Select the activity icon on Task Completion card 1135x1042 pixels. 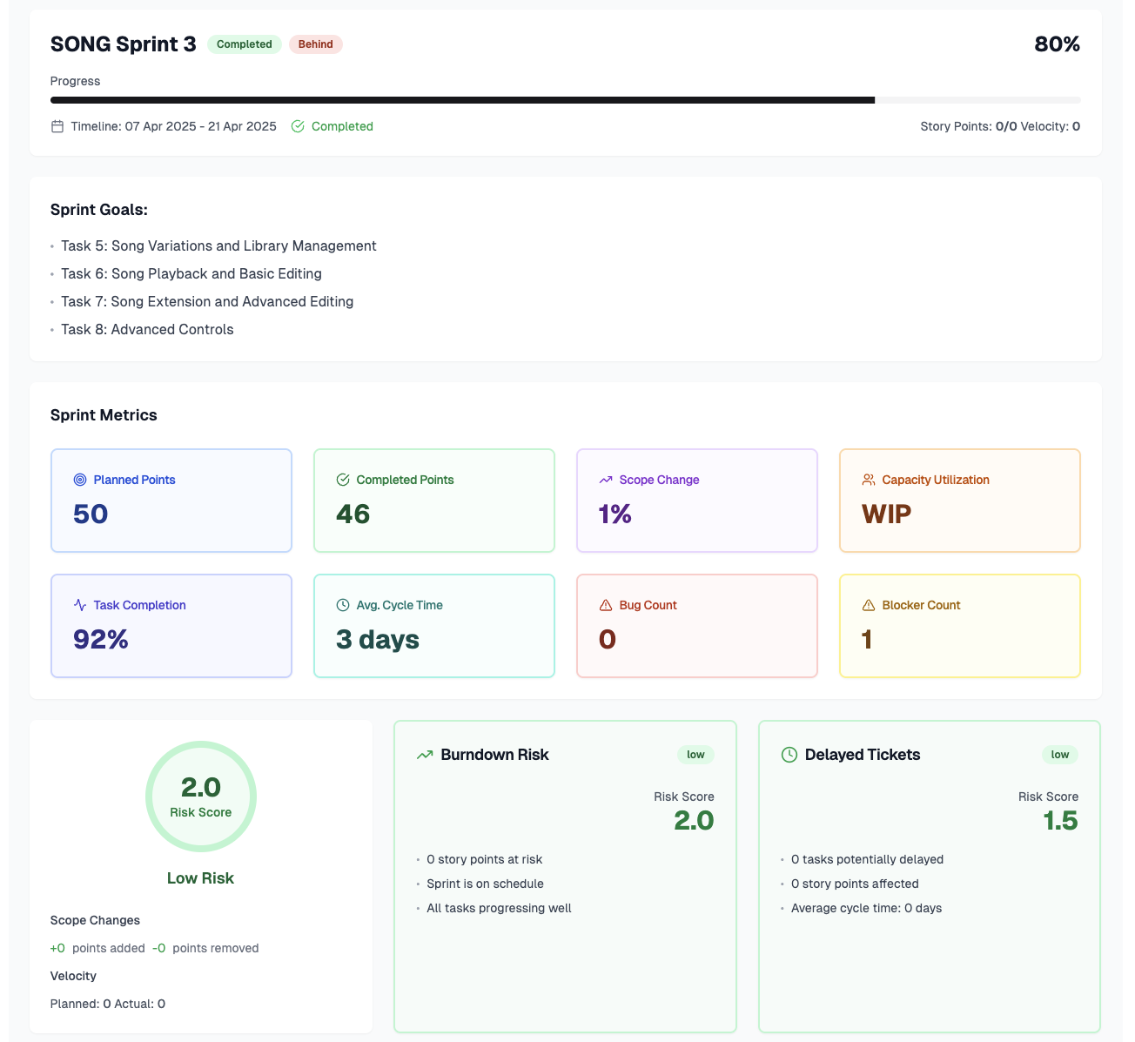tap(79, 604)
